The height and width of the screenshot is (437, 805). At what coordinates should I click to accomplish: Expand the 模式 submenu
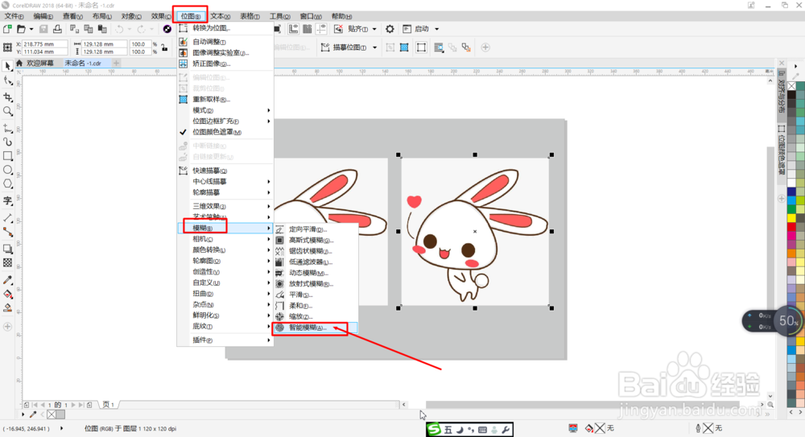coord(225,110)
